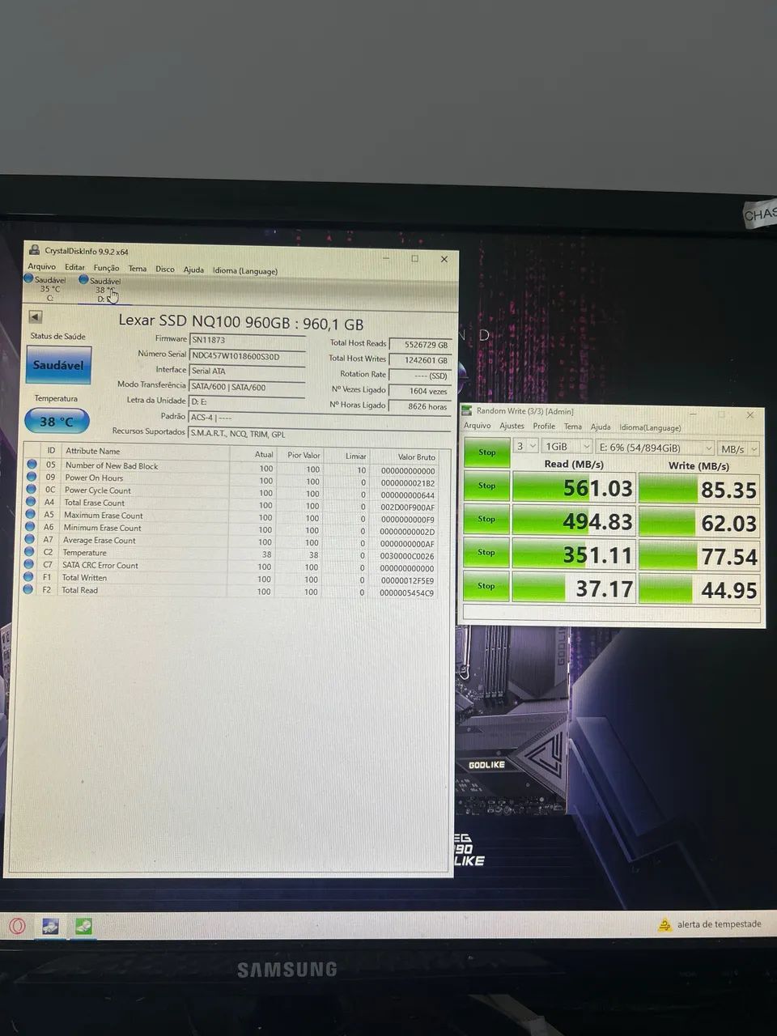Click the Stop button beside the 351.11 result
This screenshot has width=777, height=1036.
tap(486, 552)
